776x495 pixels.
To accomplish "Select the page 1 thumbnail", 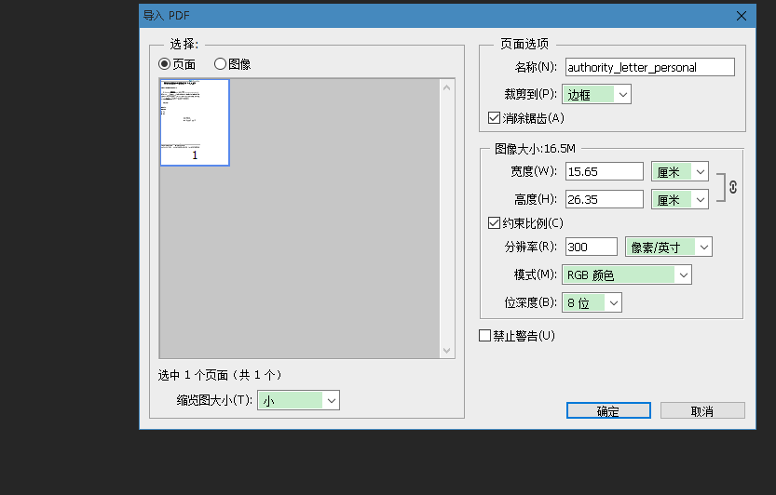I will (x=195, y=122).
